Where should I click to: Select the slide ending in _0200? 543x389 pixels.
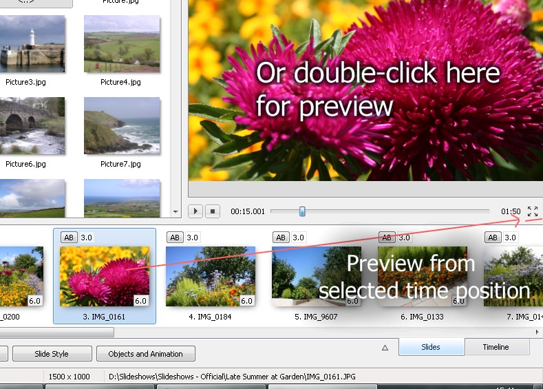click(x=21, y=276)
